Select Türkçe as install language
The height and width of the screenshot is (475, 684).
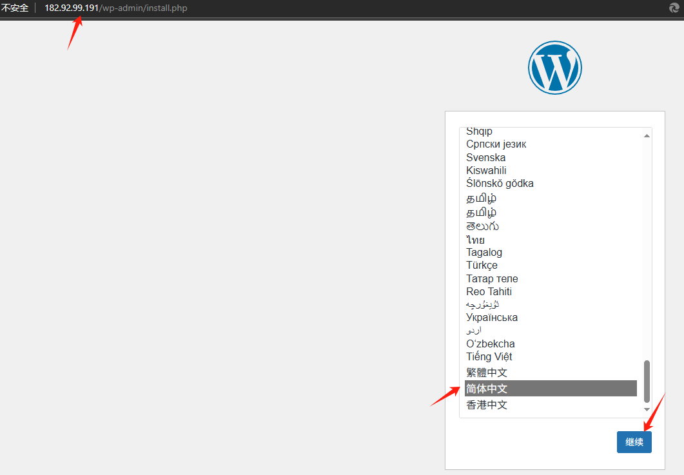[551, 265]
